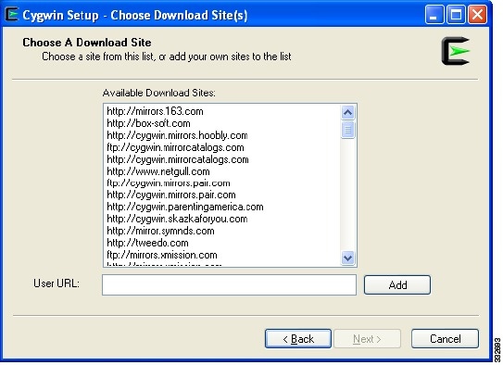
Task: Maximize the Cygwin Setup window
Action: point(456,15)
